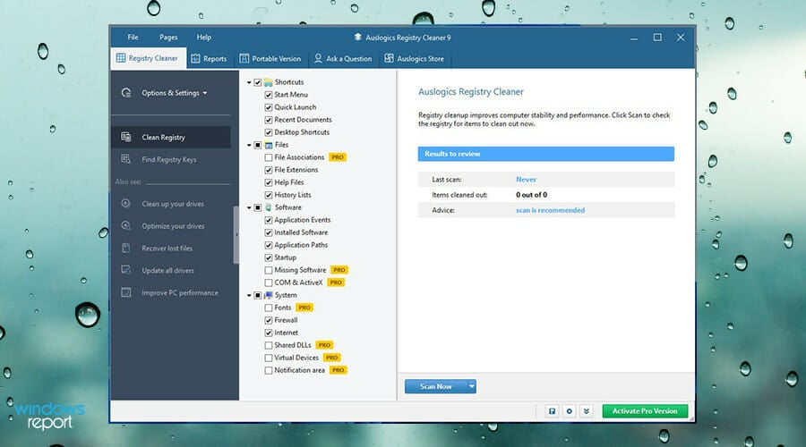806x447 pixels.
Task: Click the '0 out of 0' items value
Action: pyautogui.click(x=531, y=195)
